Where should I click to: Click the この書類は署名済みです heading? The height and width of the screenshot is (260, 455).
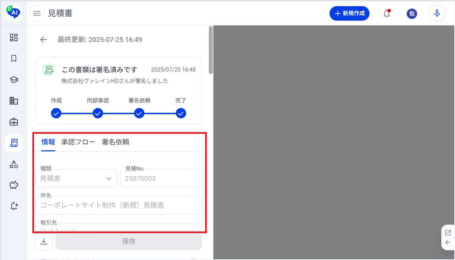tap(100, 70)
